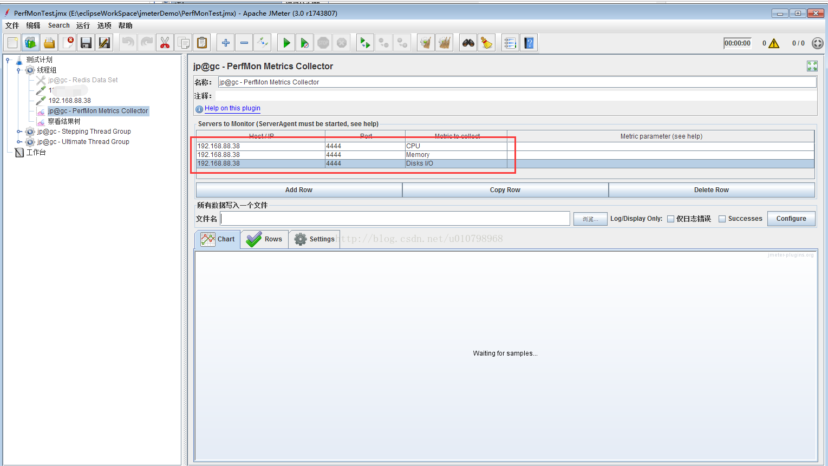Click the Cut scissors icon

[x=165, y=43]
